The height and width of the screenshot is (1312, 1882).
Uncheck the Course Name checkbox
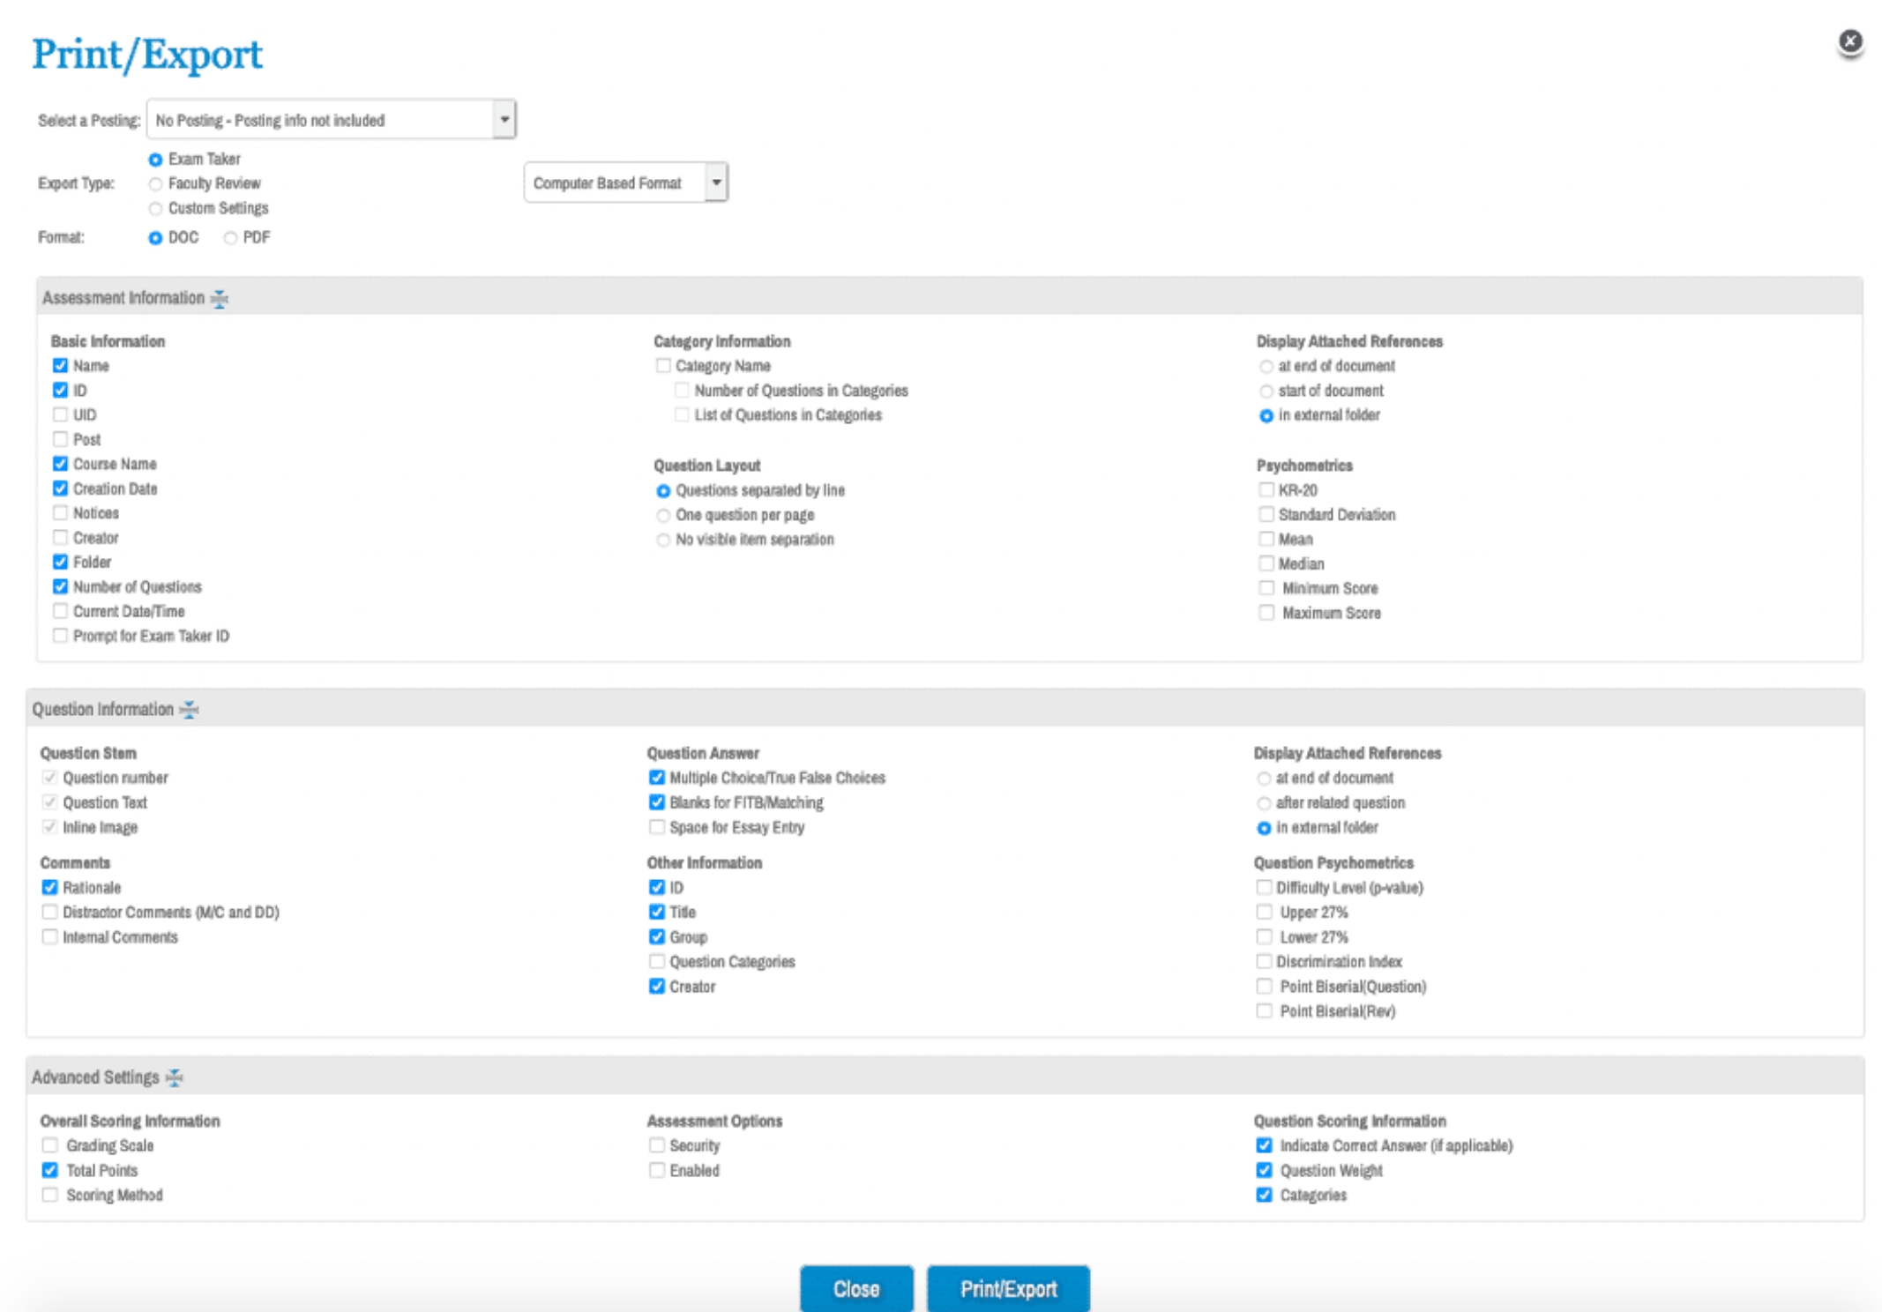[60, 464]
